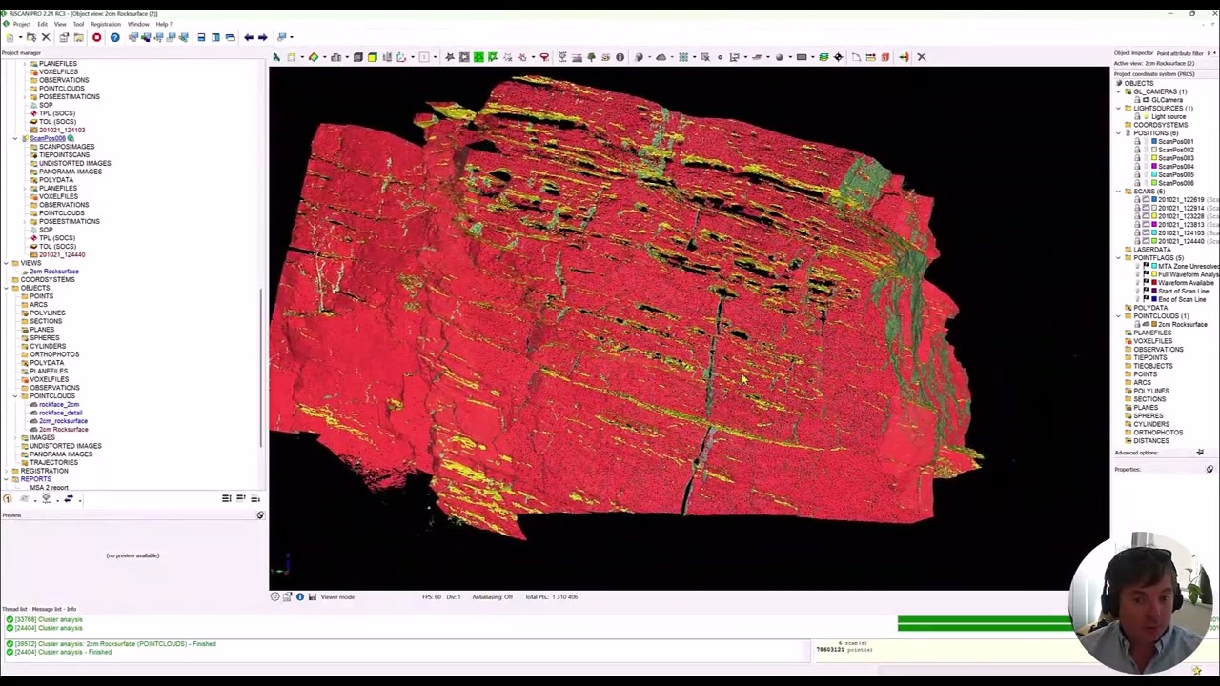Image resolution: width=1220 pixels, height=686 pixels.
Task: Click the yellow cube view icon
Action: [372, 57]
